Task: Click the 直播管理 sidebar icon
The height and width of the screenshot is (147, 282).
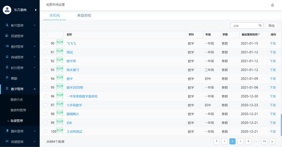Action: click(7, 142)
